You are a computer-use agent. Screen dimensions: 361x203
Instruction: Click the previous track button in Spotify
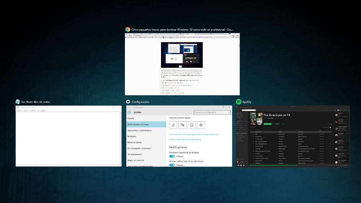[x=238, y=165]
